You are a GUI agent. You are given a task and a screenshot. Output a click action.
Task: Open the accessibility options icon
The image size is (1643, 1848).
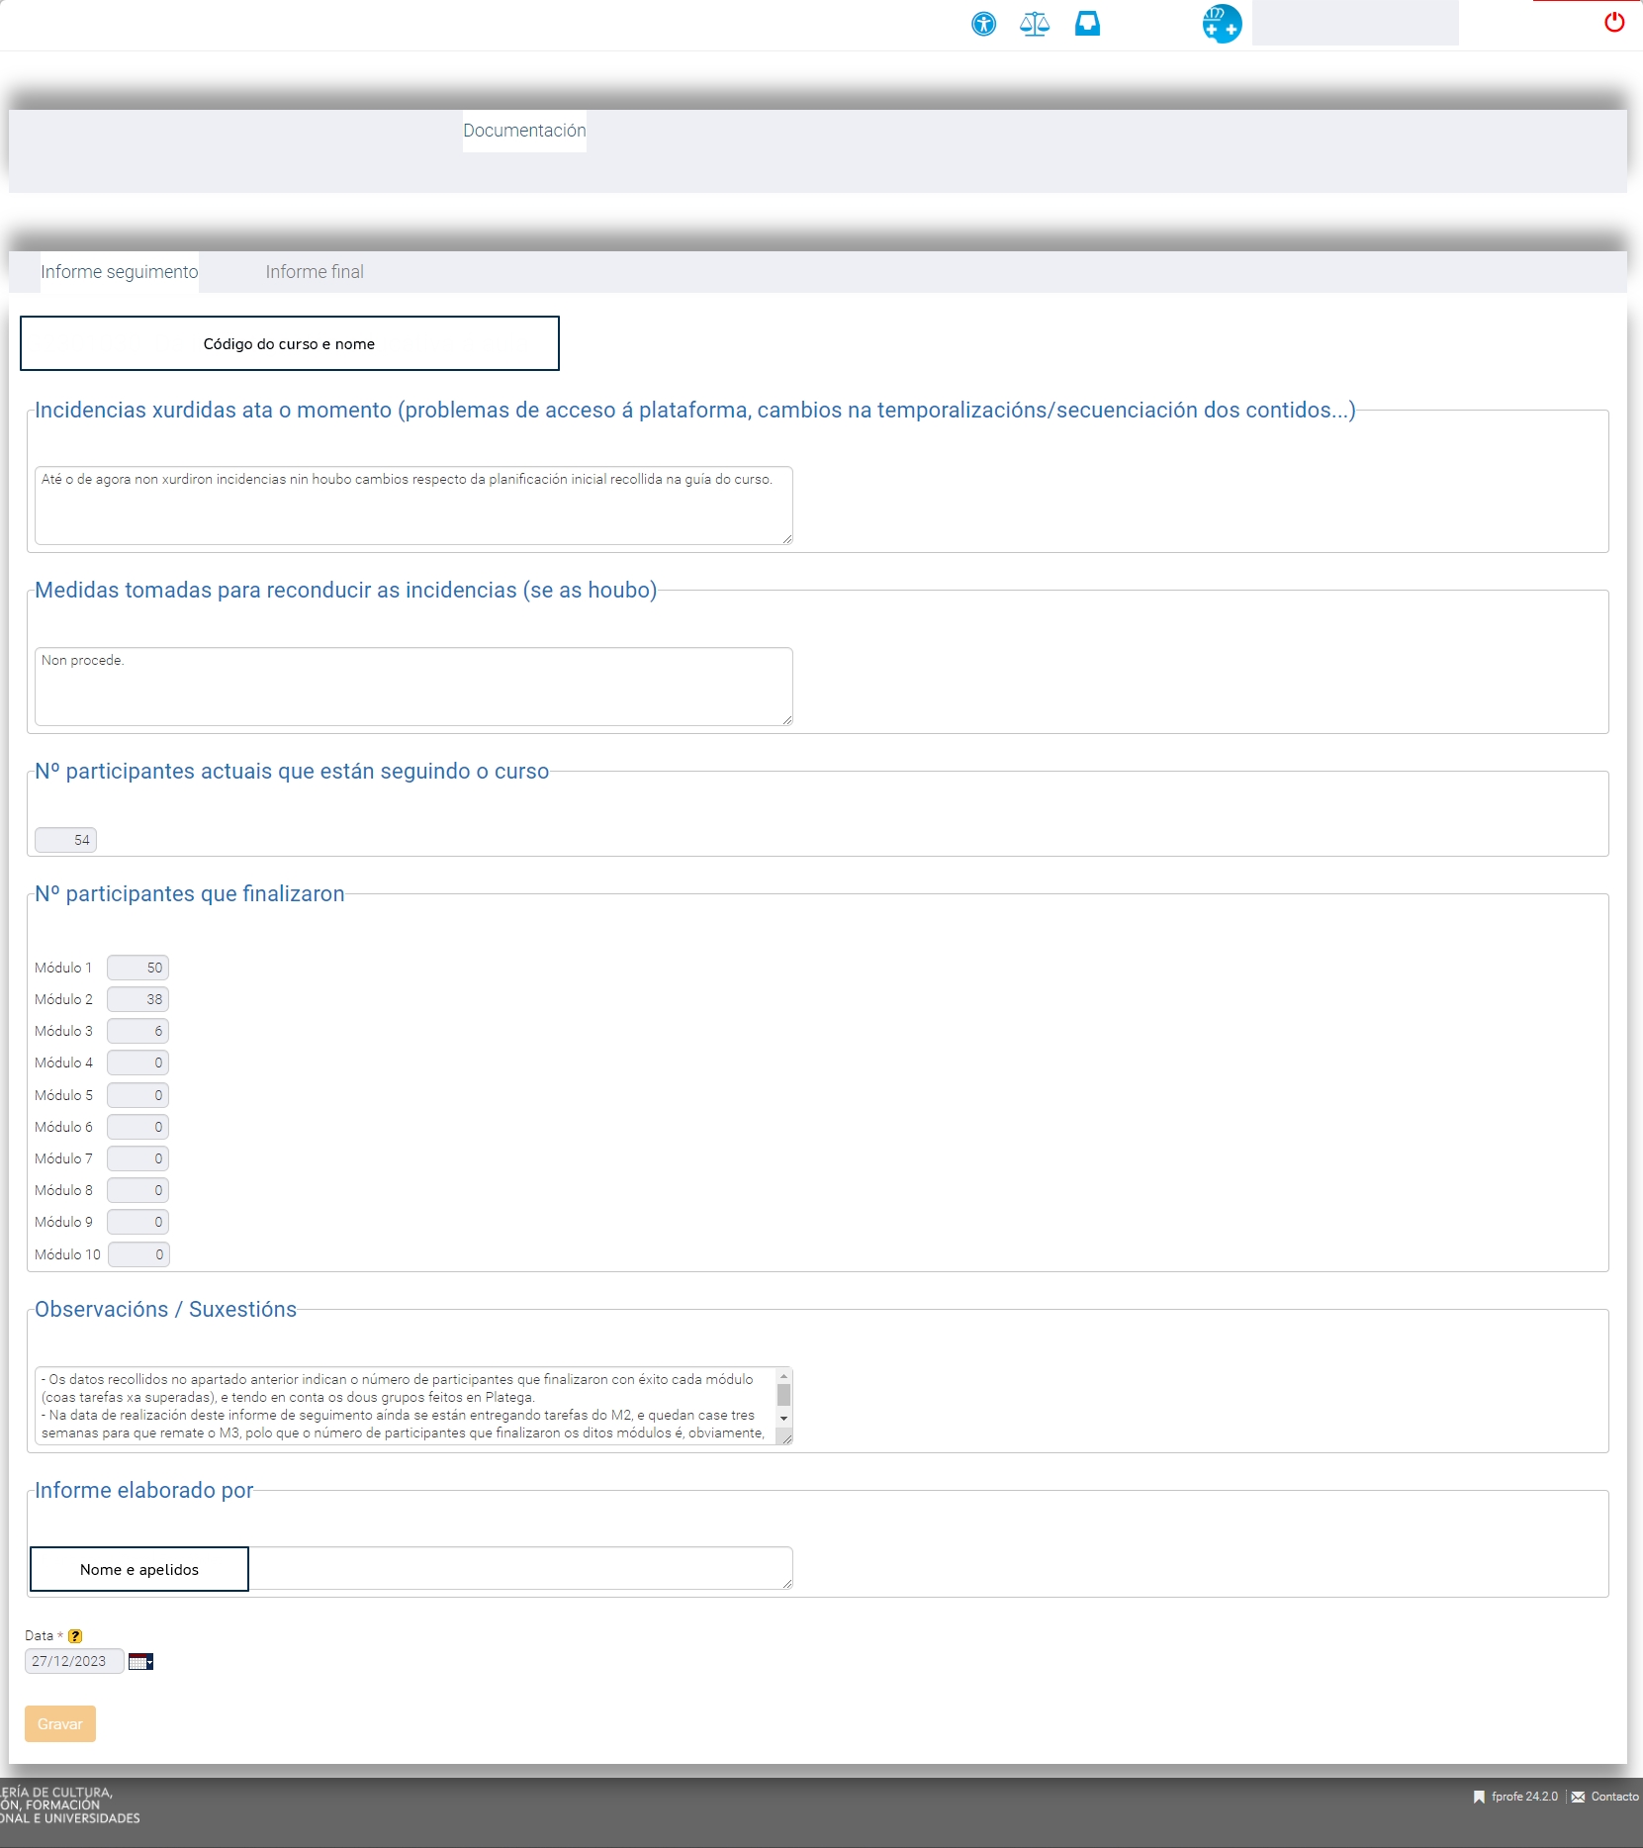point(983,24)
